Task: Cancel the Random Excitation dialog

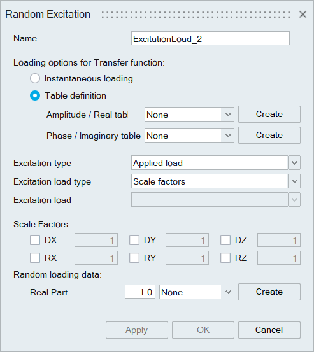Action: coord(269,330)
